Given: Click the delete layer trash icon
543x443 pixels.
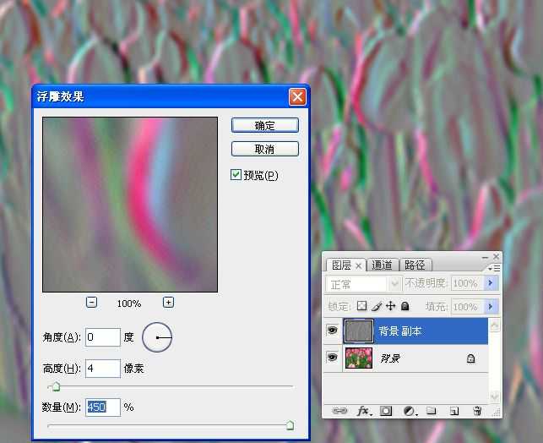Looking at the screenshot, I should point(477,411).
